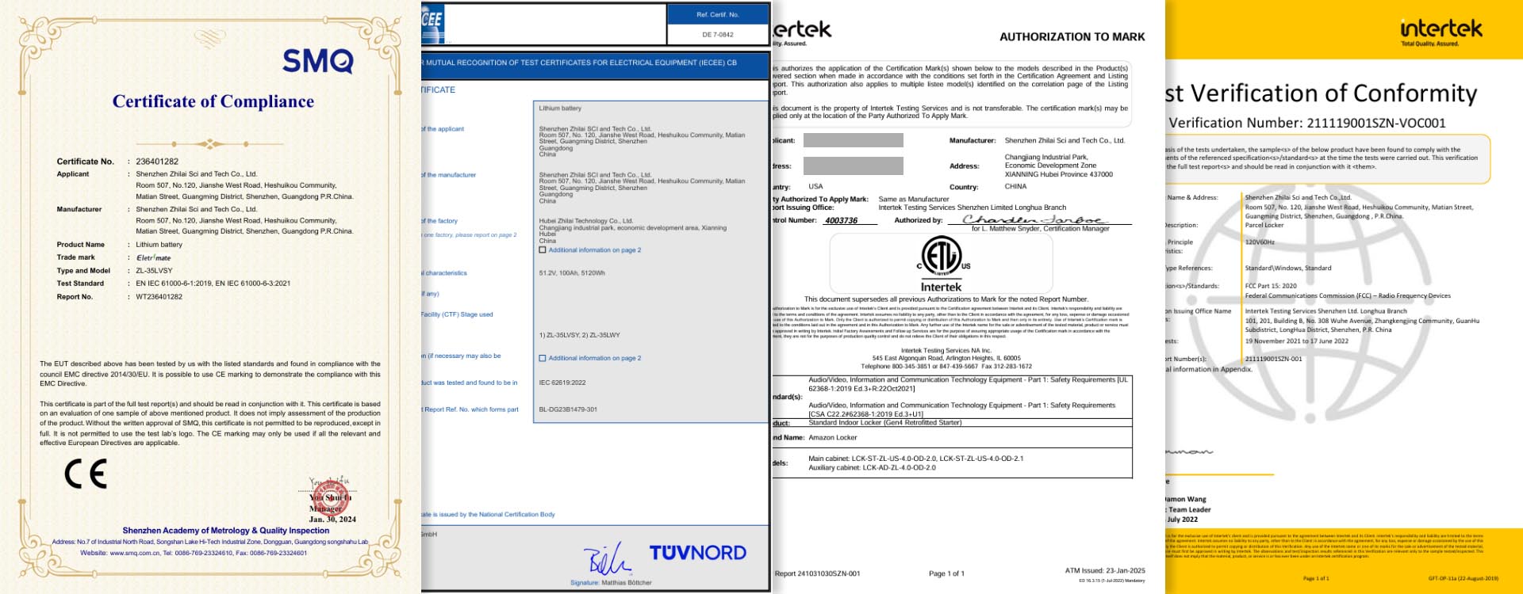Click the CE mark symbol
The image size is (1523, 594).
click(x=86, y=474)
